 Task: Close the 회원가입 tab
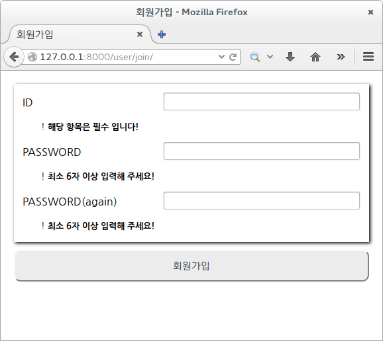(x=140, y=34)
